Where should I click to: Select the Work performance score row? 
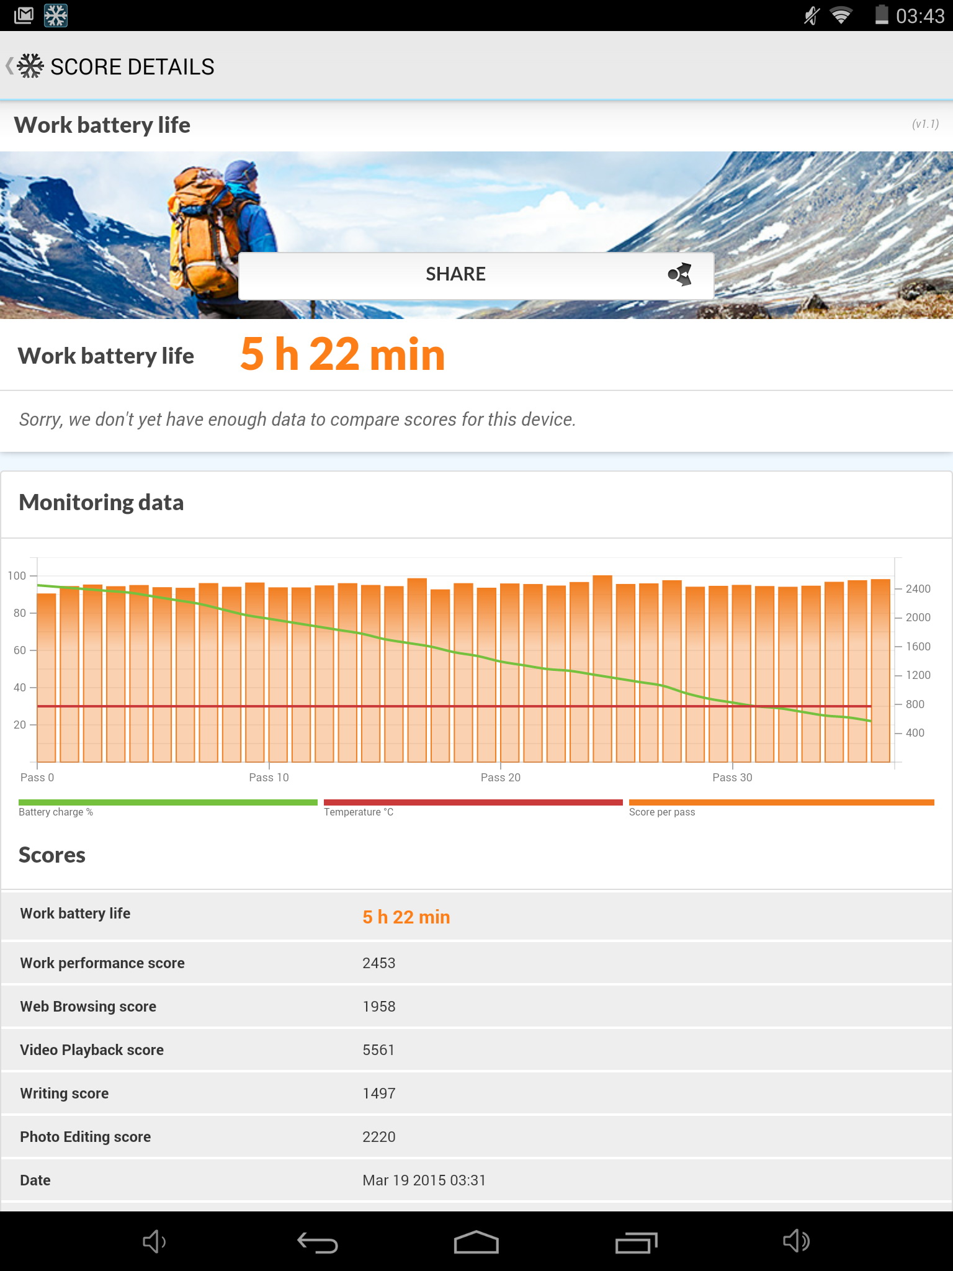476,963
